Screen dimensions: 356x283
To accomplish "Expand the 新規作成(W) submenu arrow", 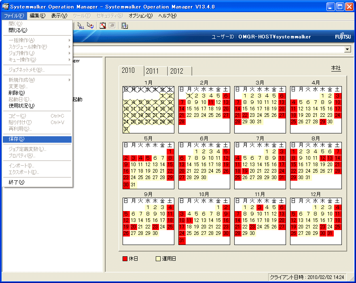I will coord(69,80).
